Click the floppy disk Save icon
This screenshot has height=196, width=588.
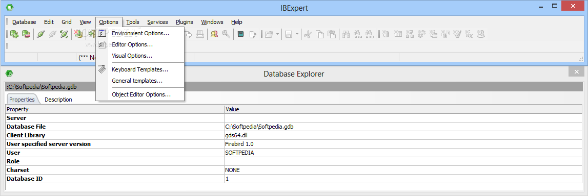289,34
